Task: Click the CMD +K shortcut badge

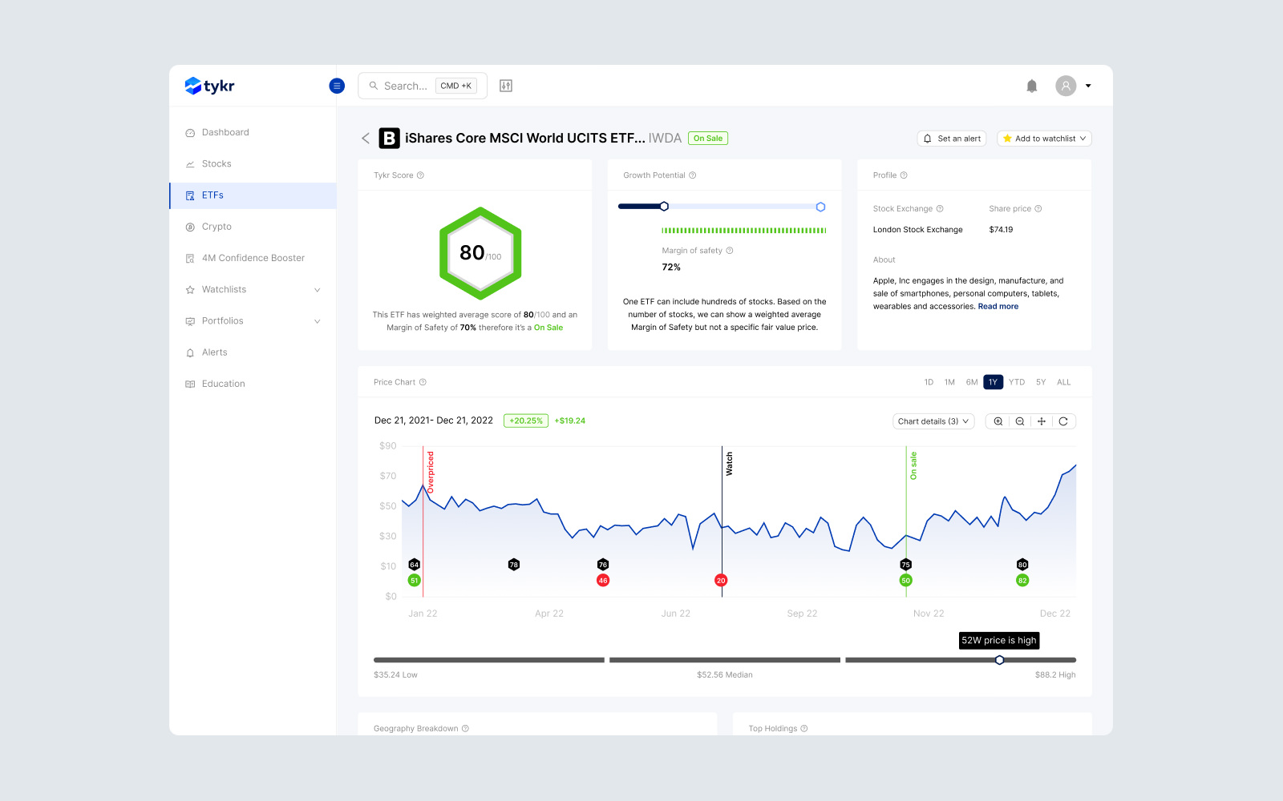Action: click(x=456, y=86)
